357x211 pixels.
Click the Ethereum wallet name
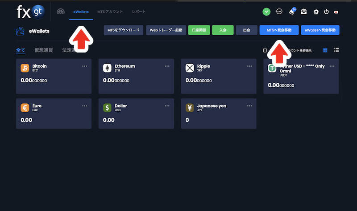[x=125, y=66]
